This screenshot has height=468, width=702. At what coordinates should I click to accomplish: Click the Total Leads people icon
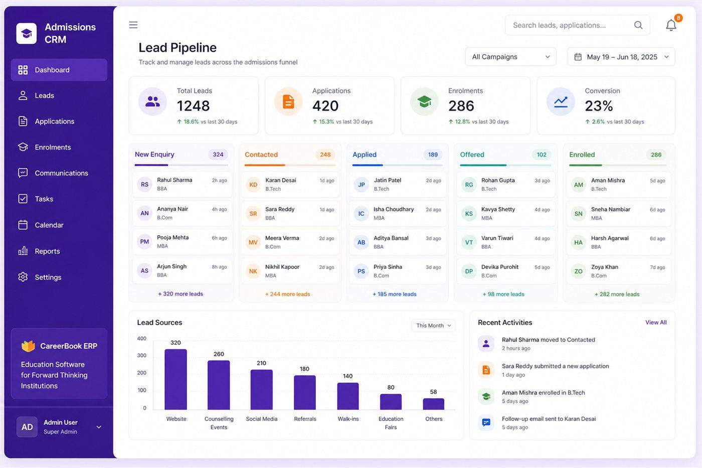pyautogui.click(x=152, y=101)
